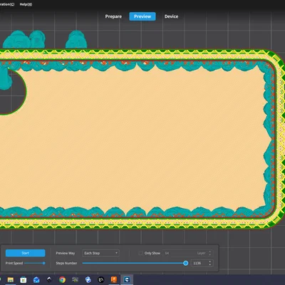Open the Mail app in the taskbar
Screen dimensions: 285x285
[x=36, y=280]
